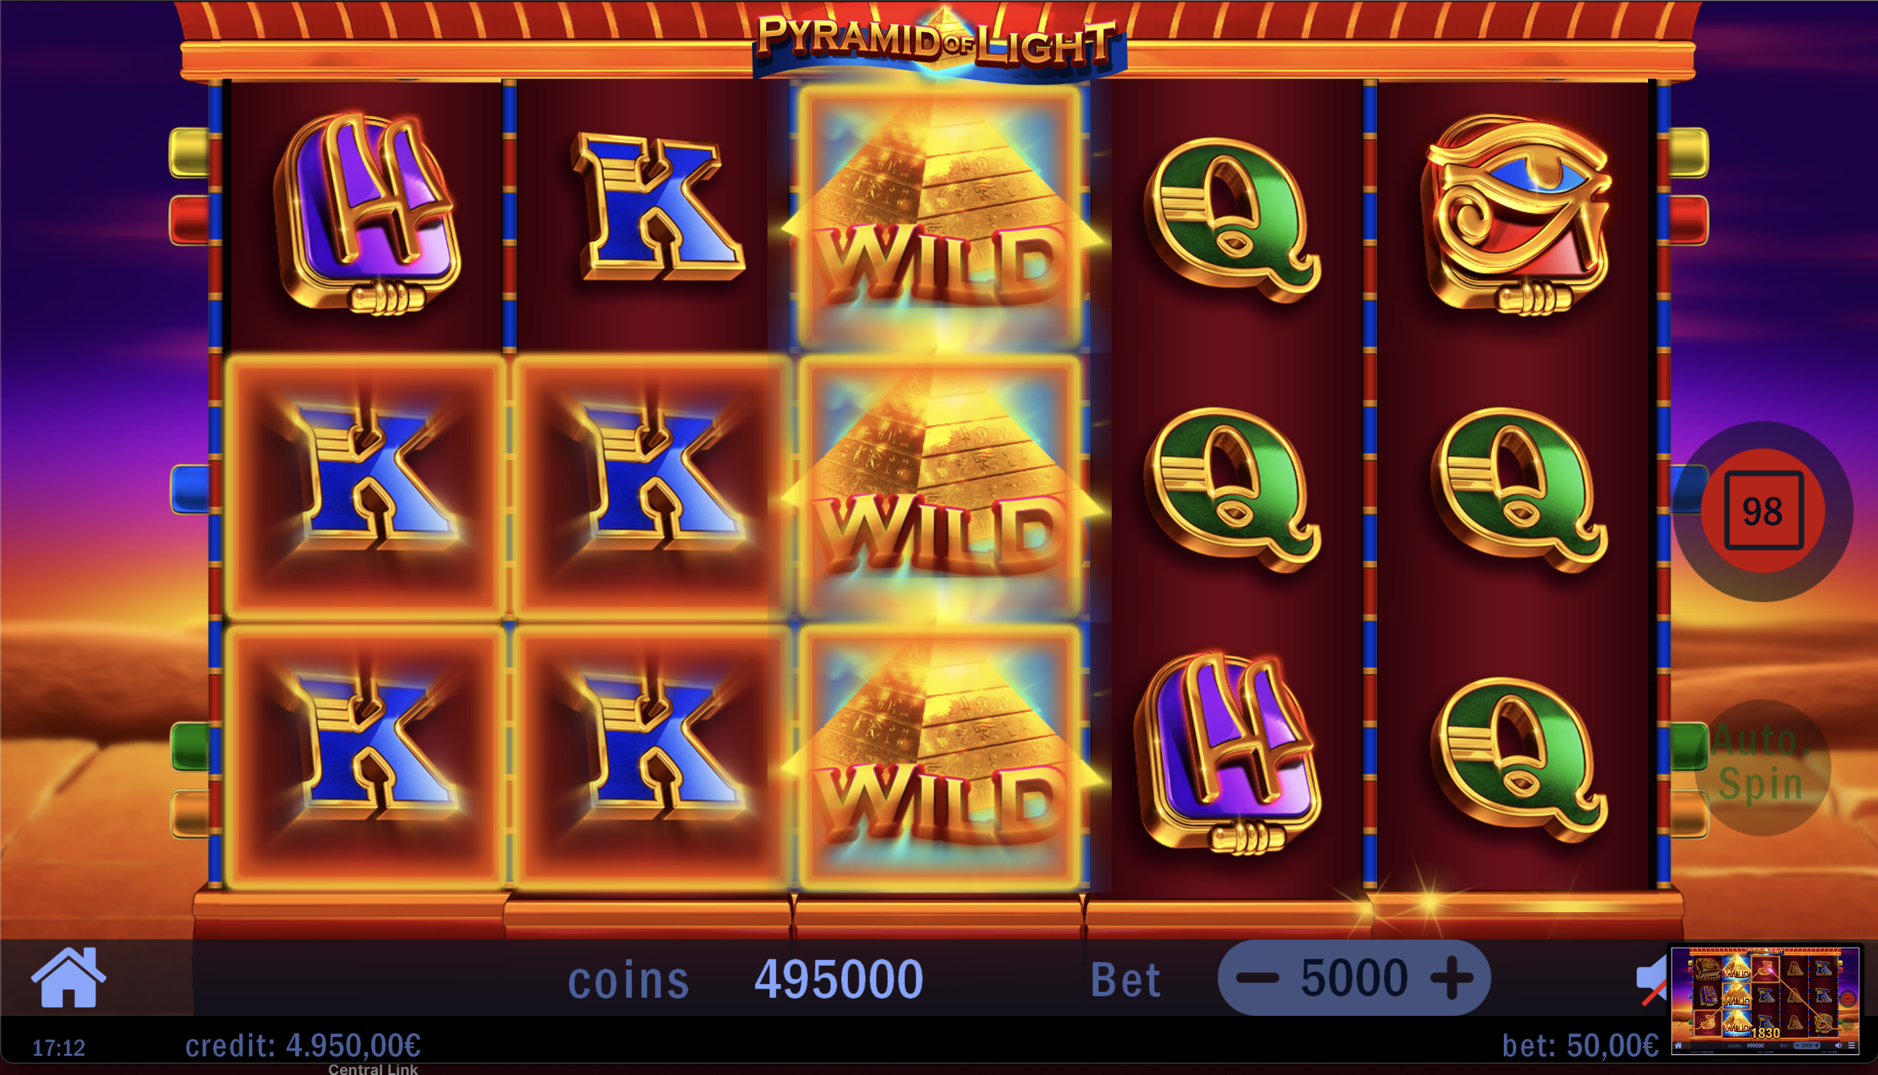Click the bet value 5000 field
The width and height of the screenshot is (1878, 1075).
click(x=1354, y=978)
